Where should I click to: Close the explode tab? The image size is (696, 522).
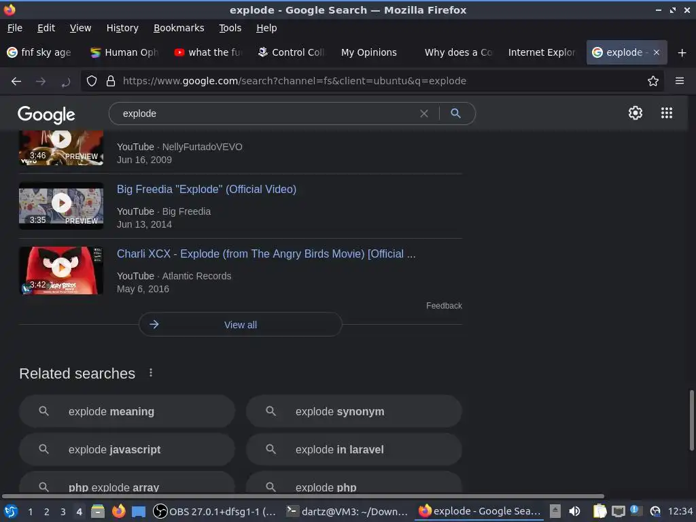657,52
